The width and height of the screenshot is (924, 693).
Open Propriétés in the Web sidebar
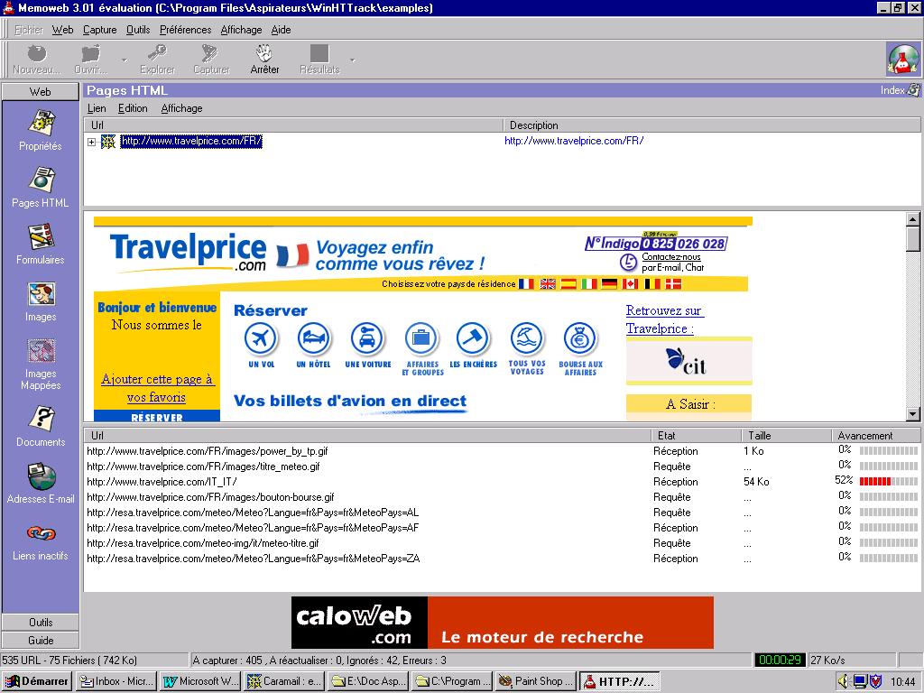[40, 130]
